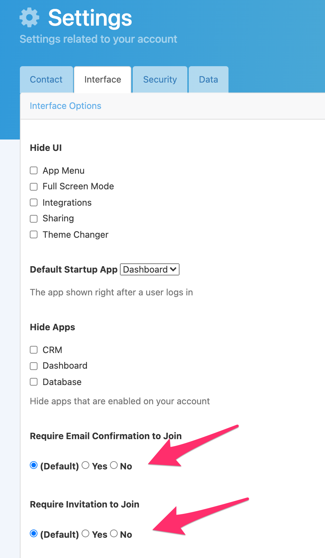
Task: Enable hiding Full Screen Mode
Action: 34,186
